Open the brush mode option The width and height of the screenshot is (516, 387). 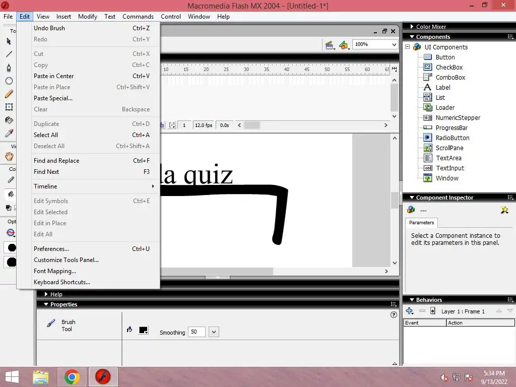(11, 233)
